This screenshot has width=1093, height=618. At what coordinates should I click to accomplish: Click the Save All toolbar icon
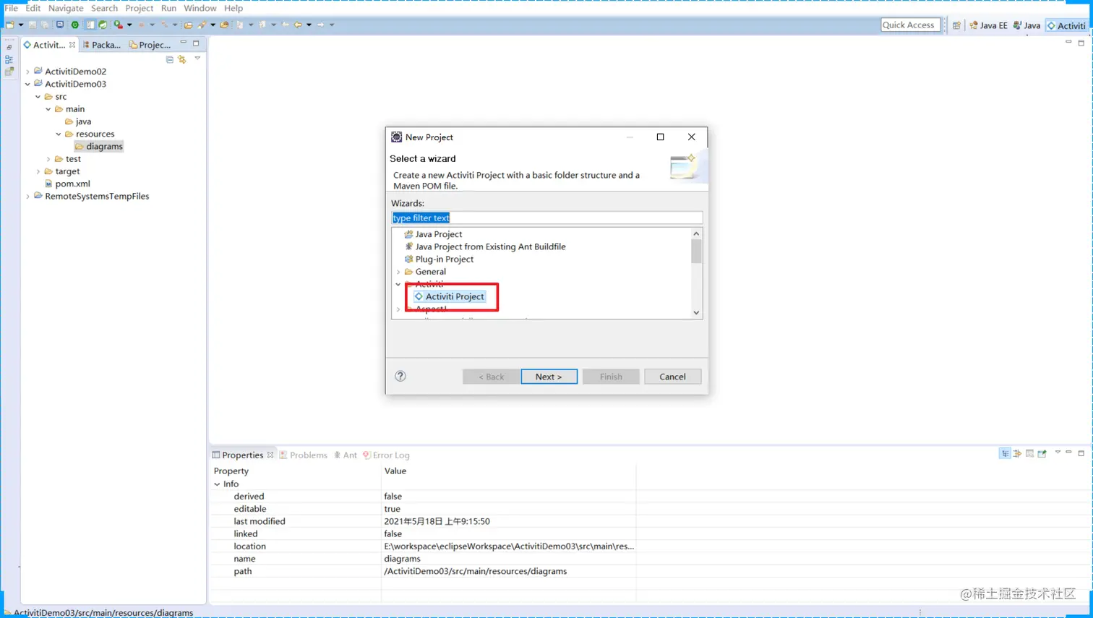tap(44, 25)
